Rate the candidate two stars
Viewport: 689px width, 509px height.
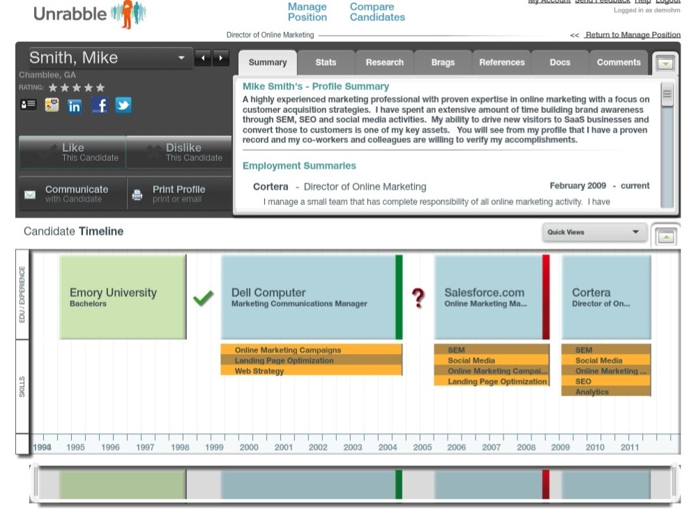point(65,87)
